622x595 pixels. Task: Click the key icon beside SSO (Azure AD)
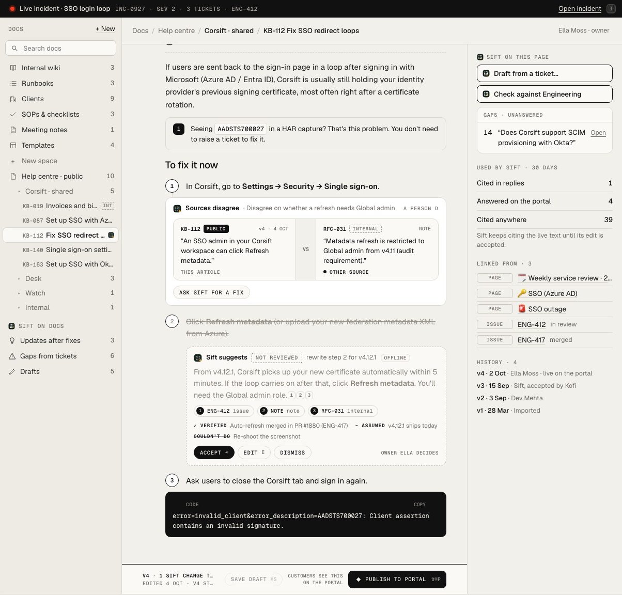[x=522, y=293]
